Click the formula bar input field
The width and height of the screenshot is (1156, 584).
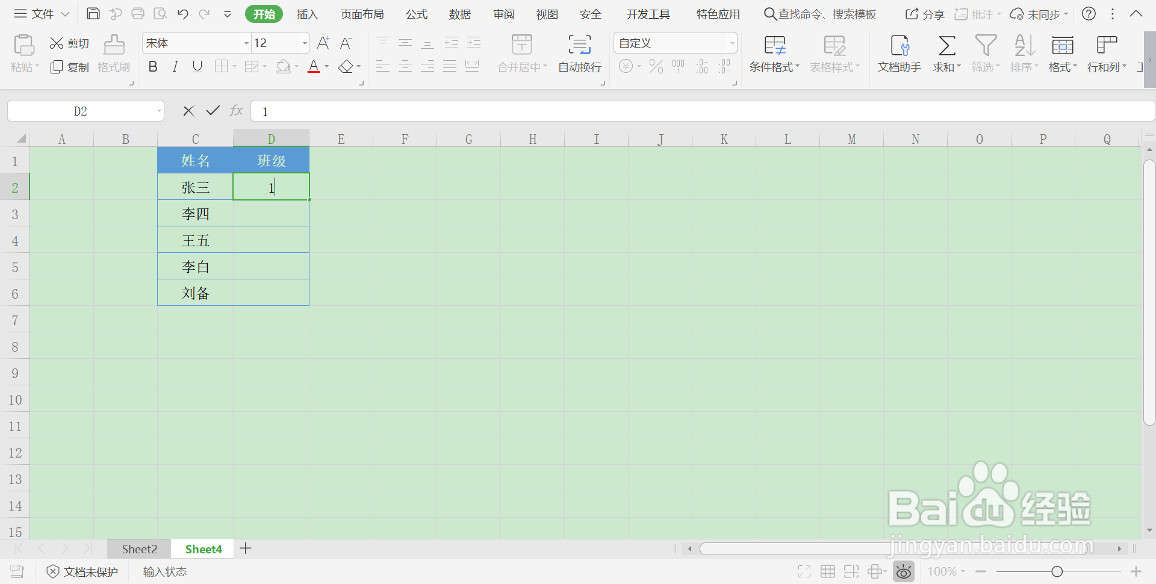pos(702,111)
